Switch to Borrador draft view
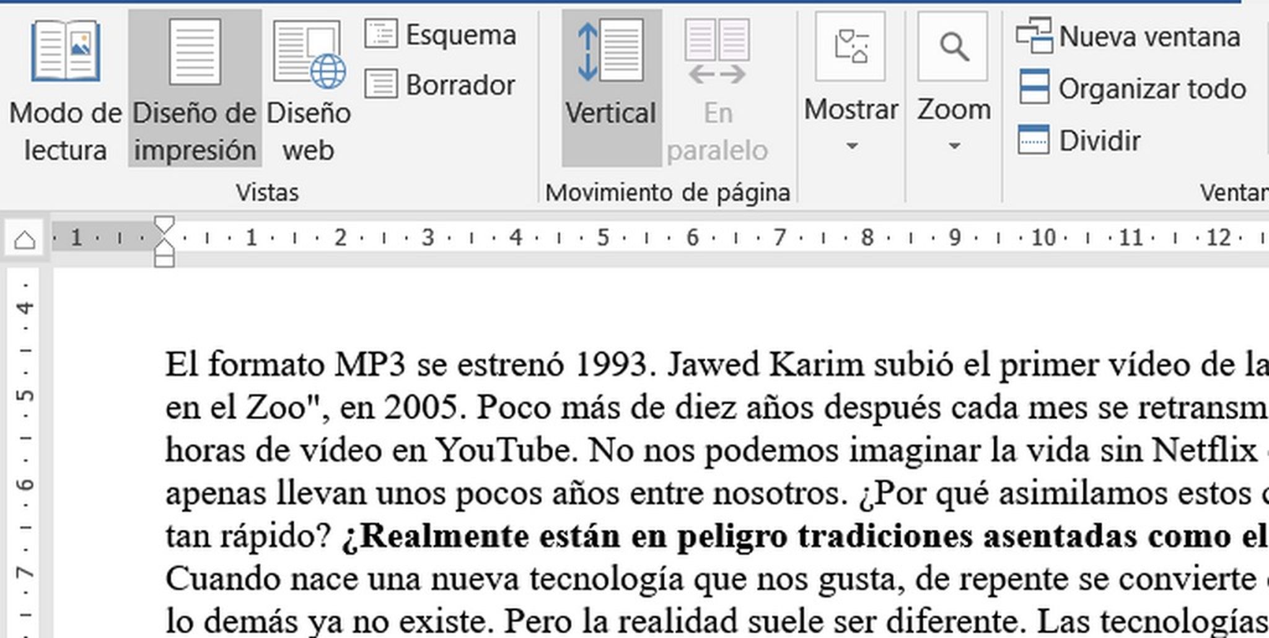 441,85
